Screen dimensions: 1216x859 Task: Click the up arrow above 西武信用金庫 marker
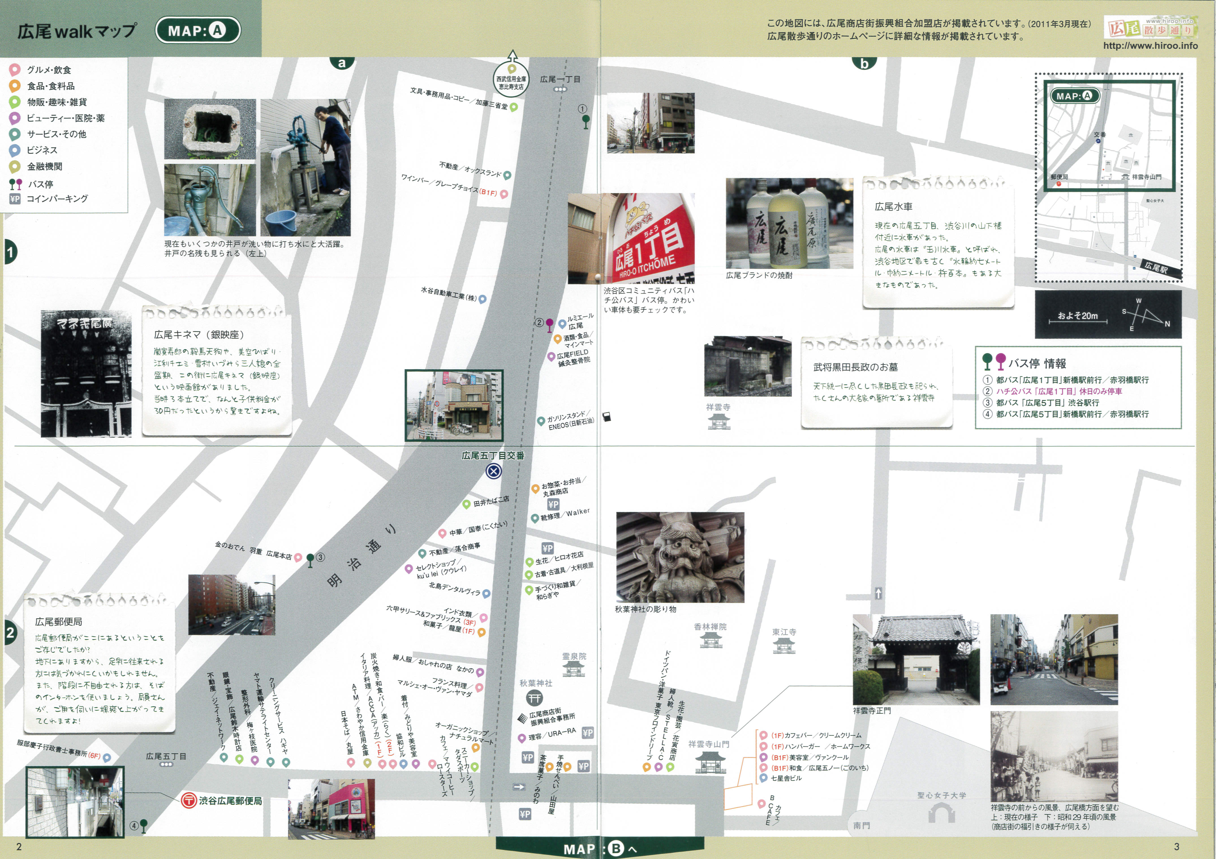[512, 56]
